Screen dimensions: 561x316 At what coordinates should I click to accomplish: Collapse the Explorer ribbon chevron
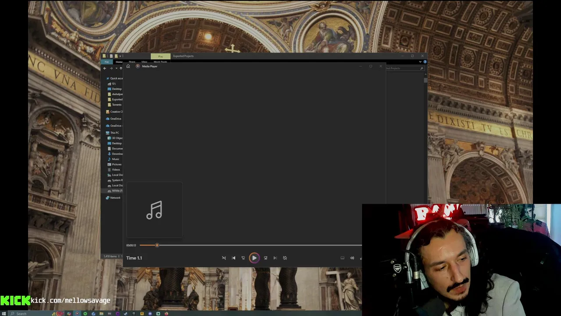point(420,62)
